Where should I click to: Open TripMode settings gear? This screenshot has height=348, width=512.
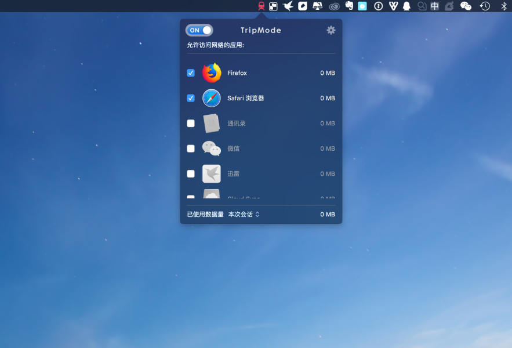(331, 30)
